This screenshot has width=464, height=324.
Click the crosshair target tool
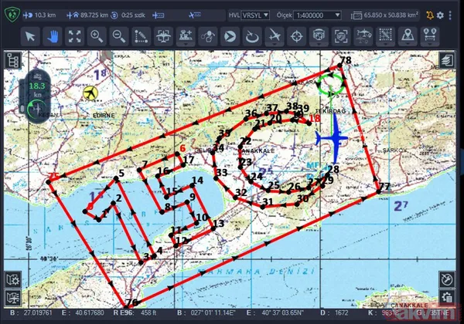coord(297,35)
